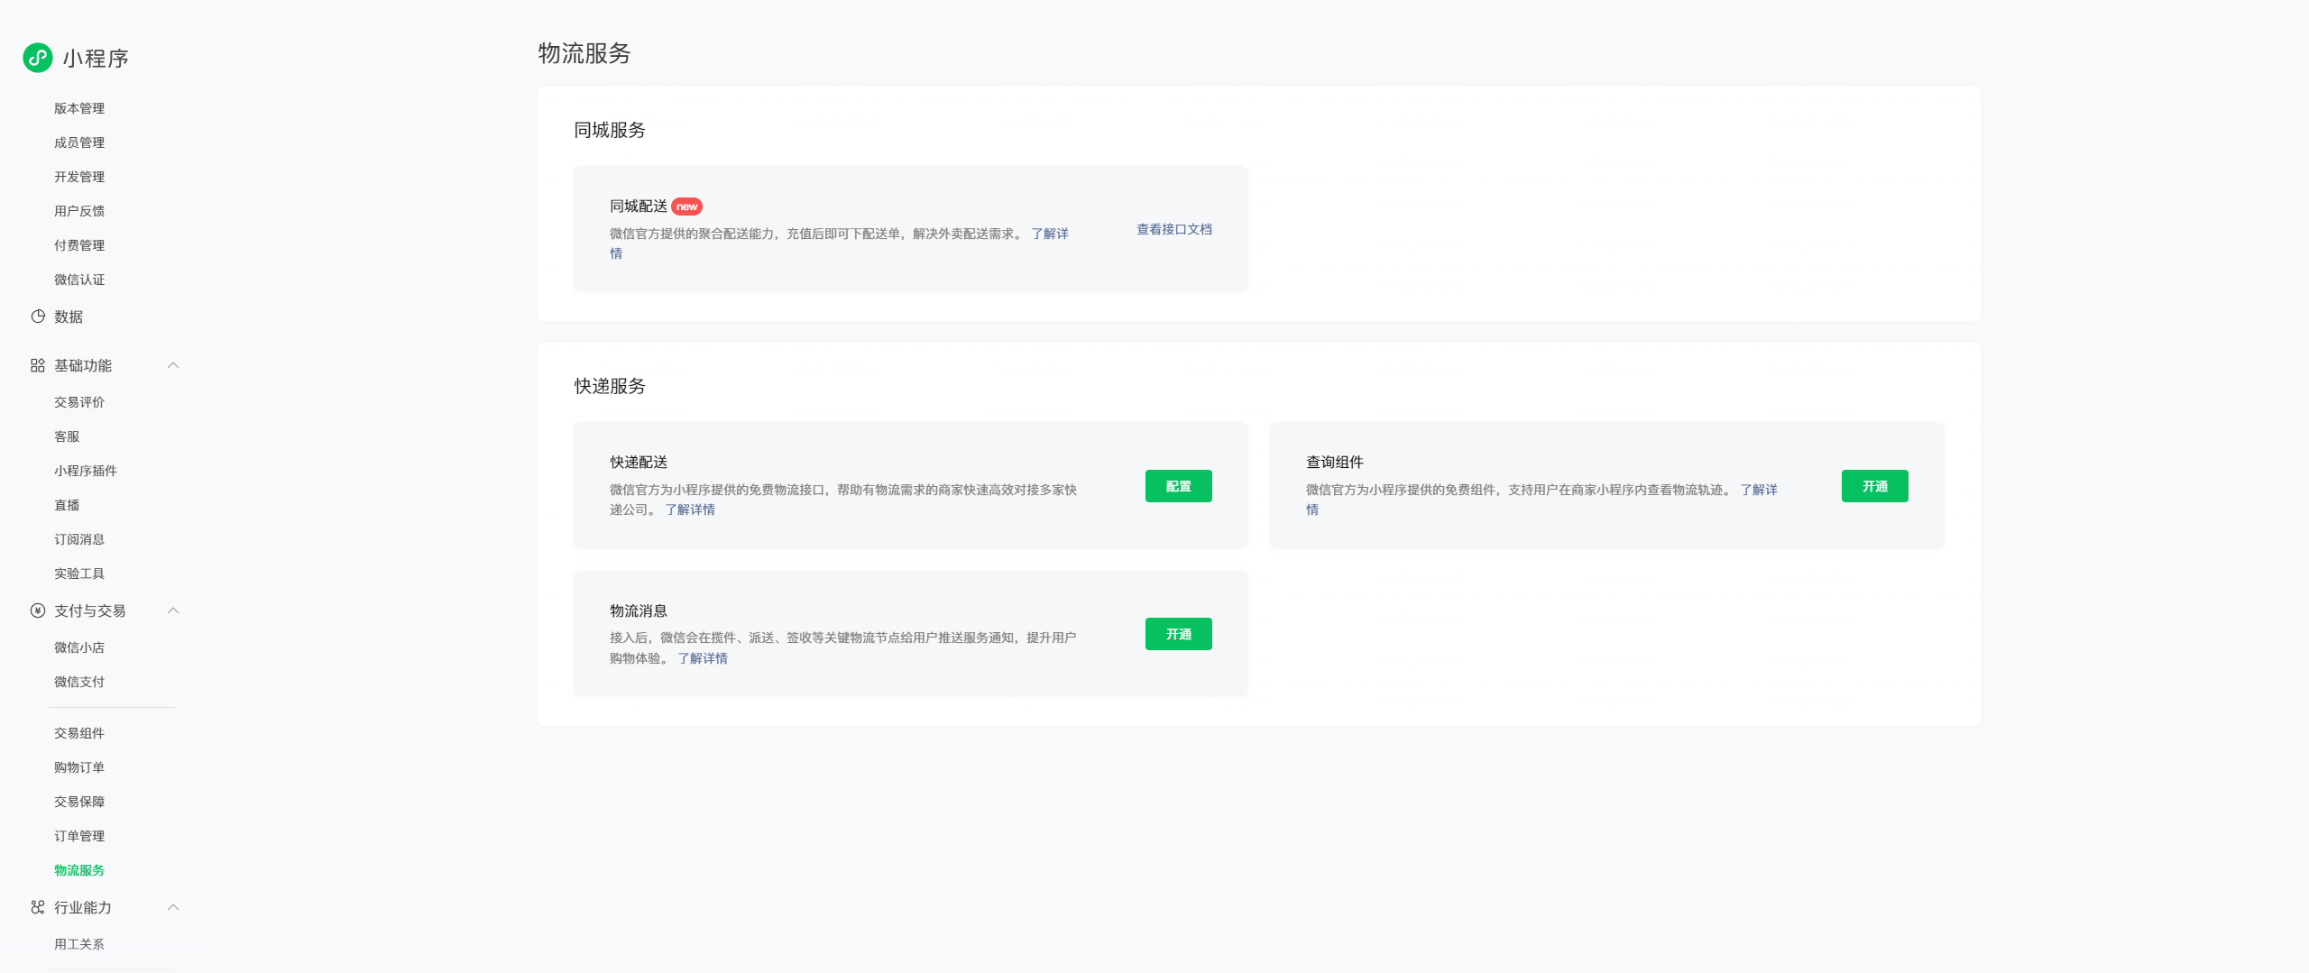Click the 行业能力 icon in sidebar

pyautogui.click(x=38, y=907)
